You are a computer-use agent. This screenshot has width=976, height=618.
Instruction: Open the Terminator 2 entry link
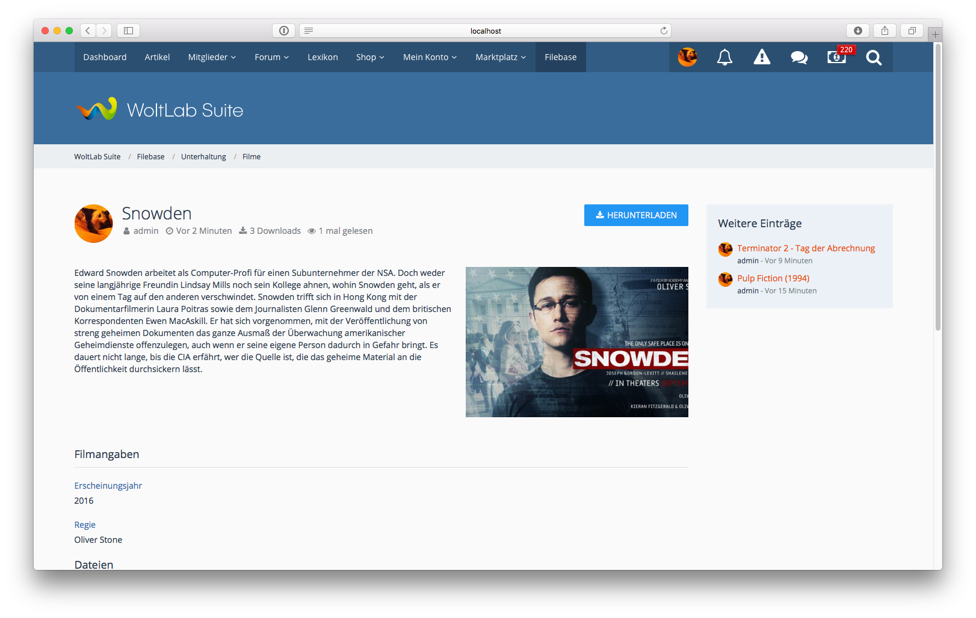(806, 248)
